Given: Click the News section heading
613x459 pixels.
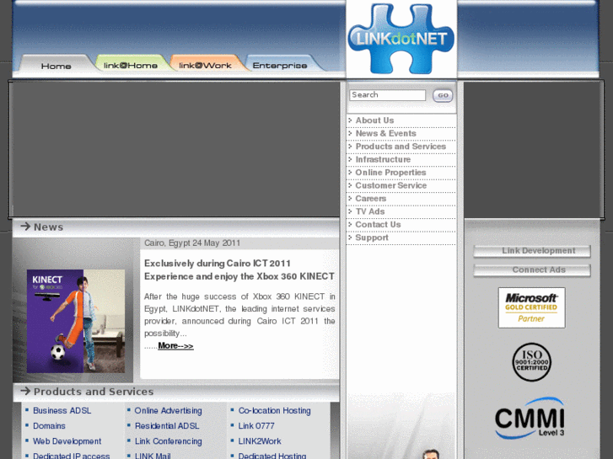Looking at the screenshot, I should tap(48, 227).
